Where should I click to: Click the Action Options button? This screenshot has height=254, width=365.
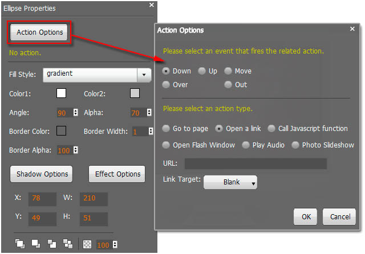pos(39,32)
